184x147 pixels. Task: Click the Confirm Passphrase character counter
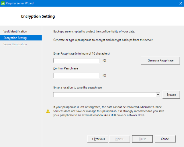coord(104,76)
